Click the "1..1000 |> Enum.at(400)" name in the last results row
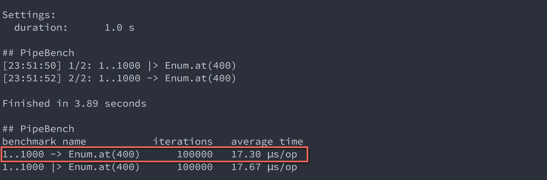Image resolution: width=547 pixels, height=180 pixels. pyautogui.click(x=71, y=167)
